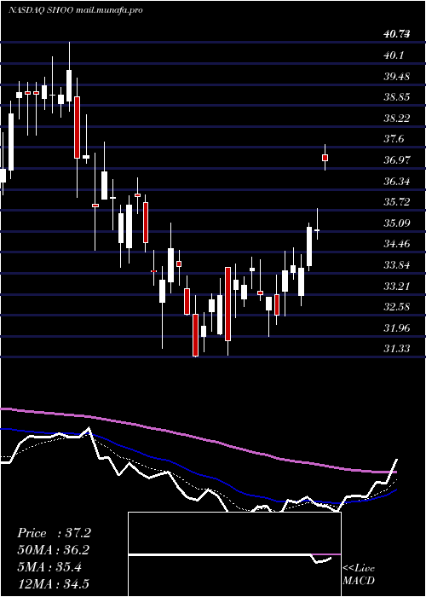Click the 32.58 price axis label
The width and height of the screenshot is (426, 597).
397,307
